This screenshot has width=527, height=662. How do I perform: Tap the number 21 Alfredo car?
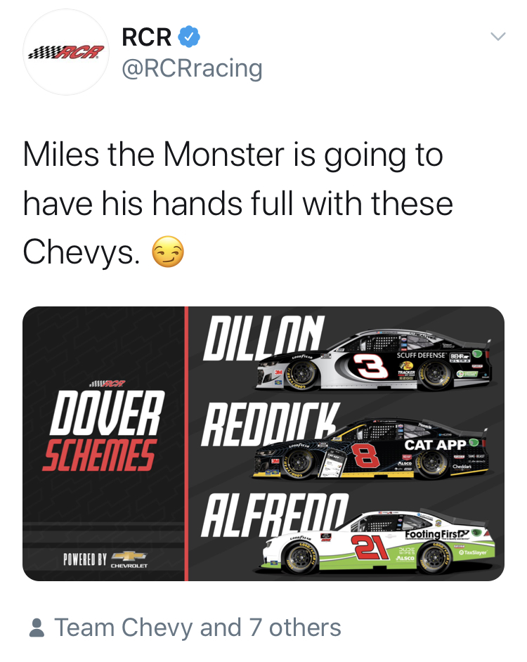click(378, 542)
